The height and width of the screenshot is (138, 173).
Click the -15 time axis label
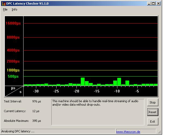[x=97, y=91]
